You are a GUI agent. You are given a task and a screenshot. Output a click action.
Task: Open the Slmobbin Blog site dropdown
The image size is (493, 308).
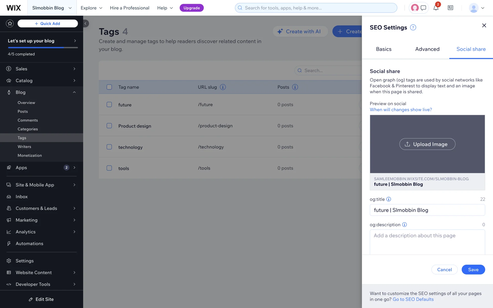[52, 8]
